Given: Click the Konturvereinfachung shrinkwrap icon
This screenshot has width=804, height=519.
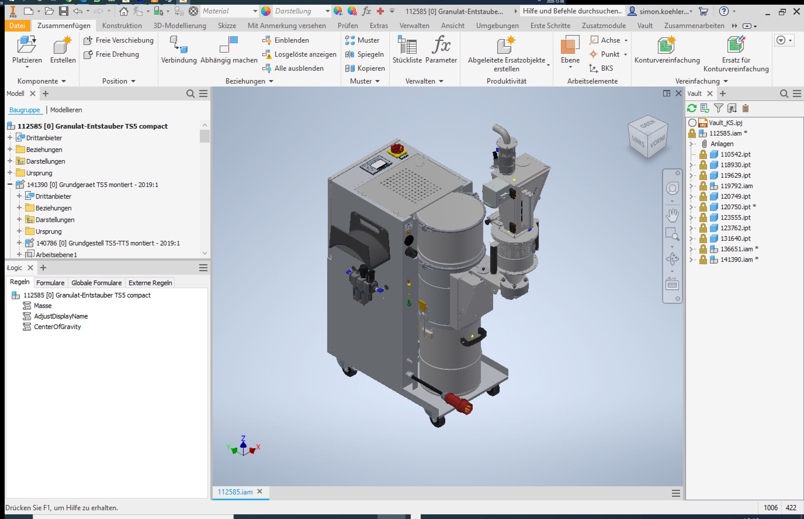Looking at the screenshot, I should (667, 46).
